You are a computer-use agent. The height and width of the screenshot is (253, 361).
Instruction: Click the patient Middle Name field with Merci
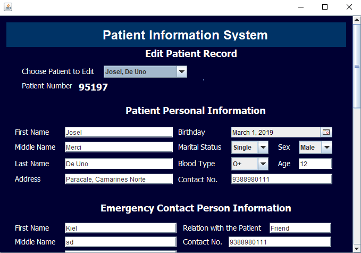coord(119,147)
